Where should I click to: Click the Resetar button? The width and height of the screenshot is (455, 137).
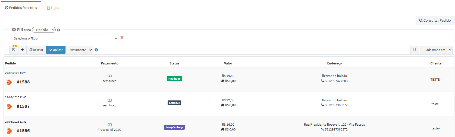36,50
